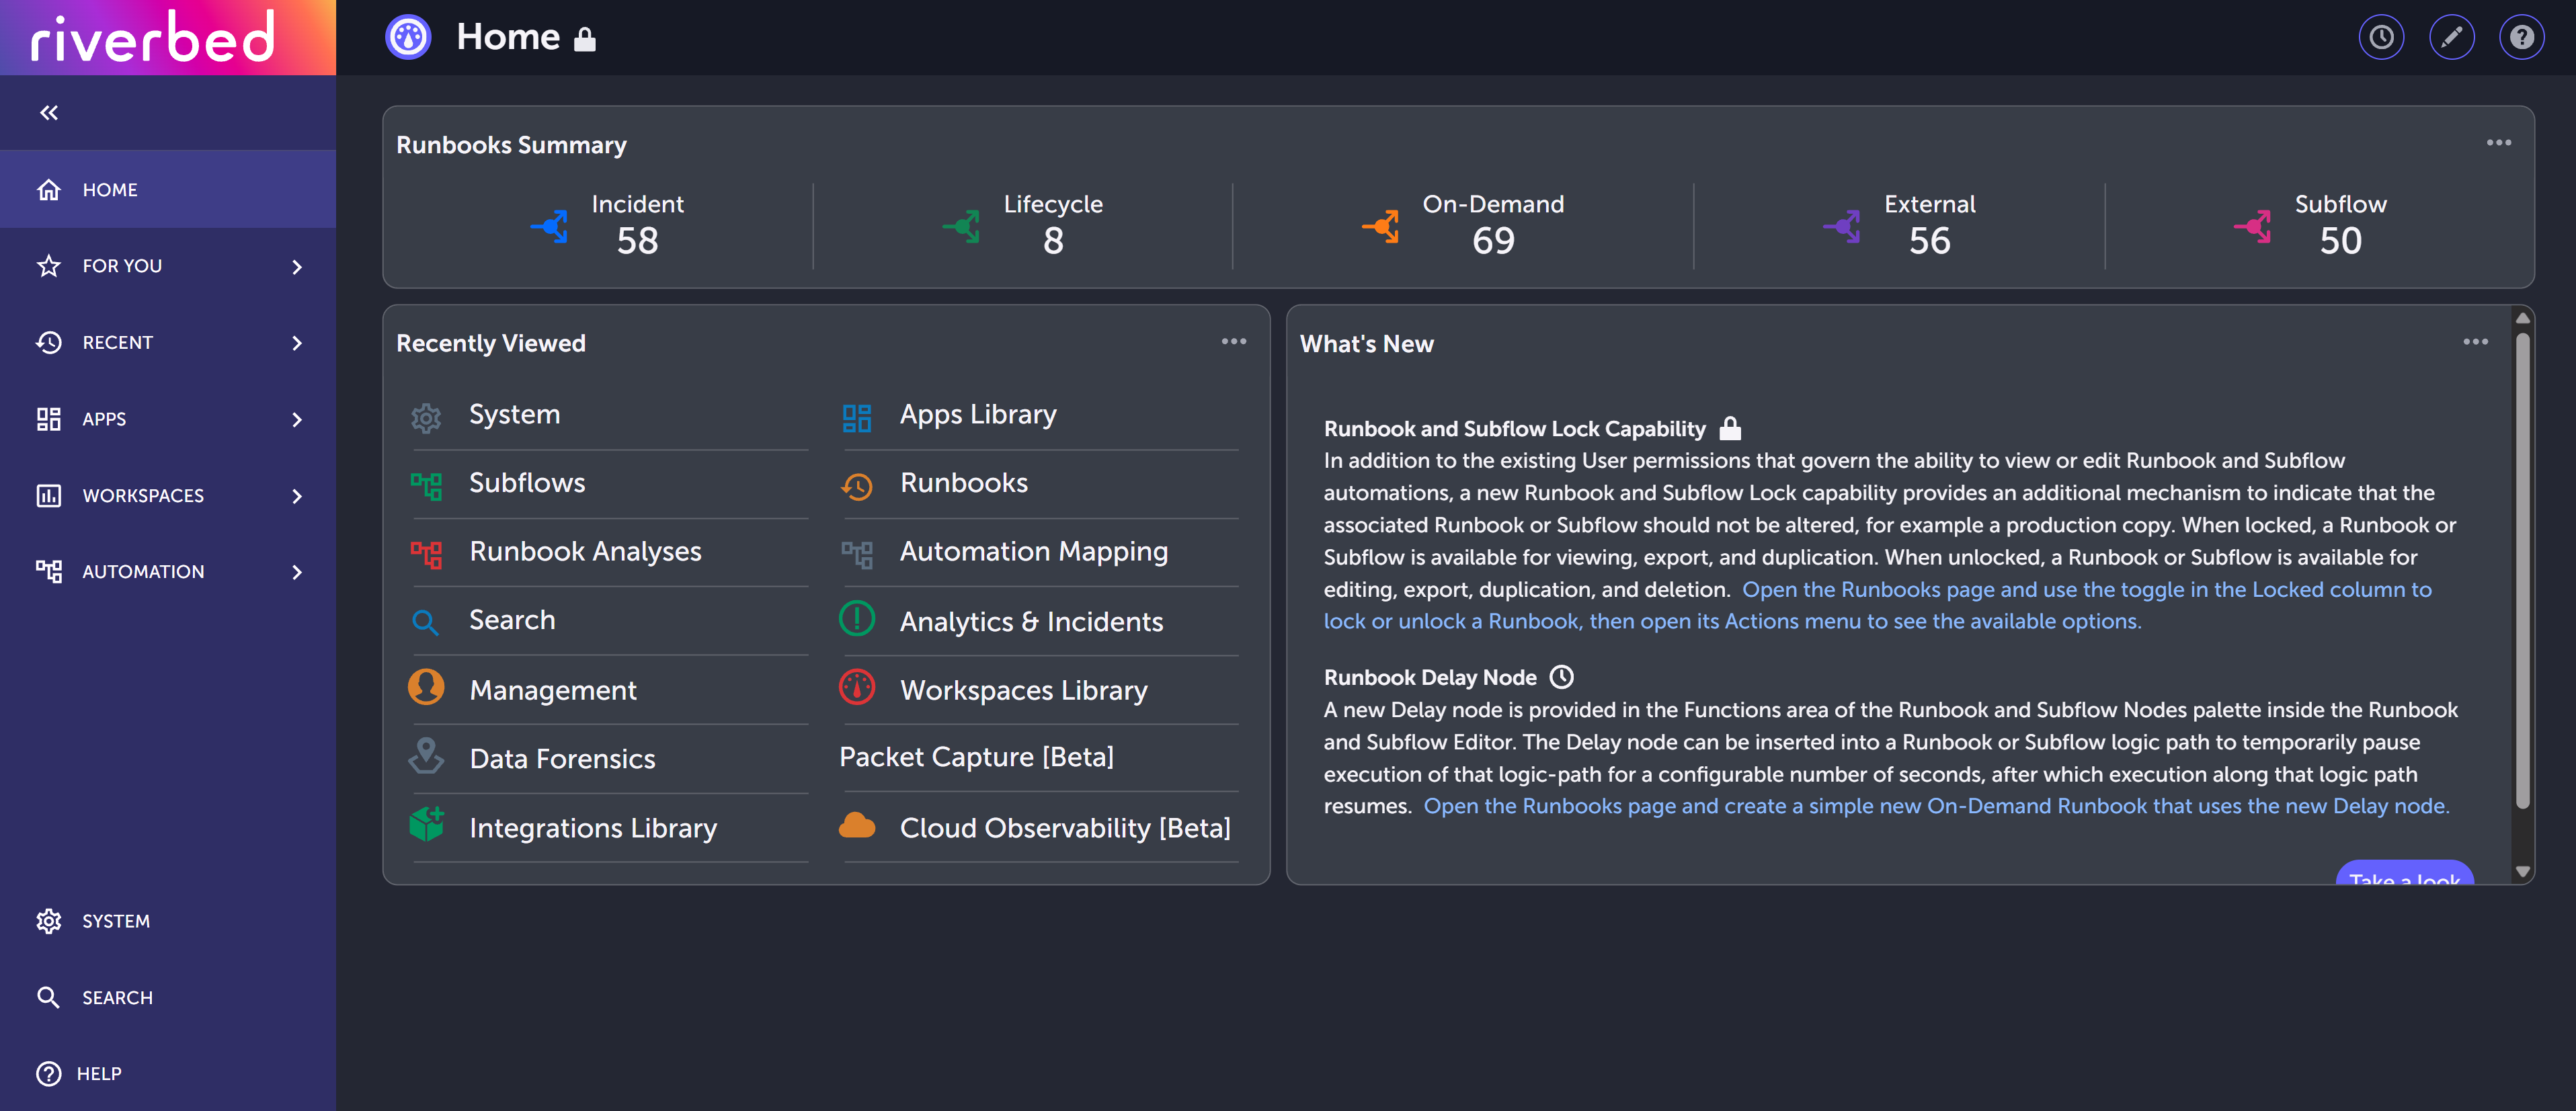Click the Data Forensics pin icon
The height and width of the screenshot is (1111, 2576).
[426, 756]
